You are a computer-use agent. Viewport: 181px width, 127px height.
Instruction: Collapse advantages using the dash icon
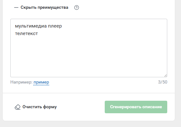pyautogui.click(x=16, y=8)
